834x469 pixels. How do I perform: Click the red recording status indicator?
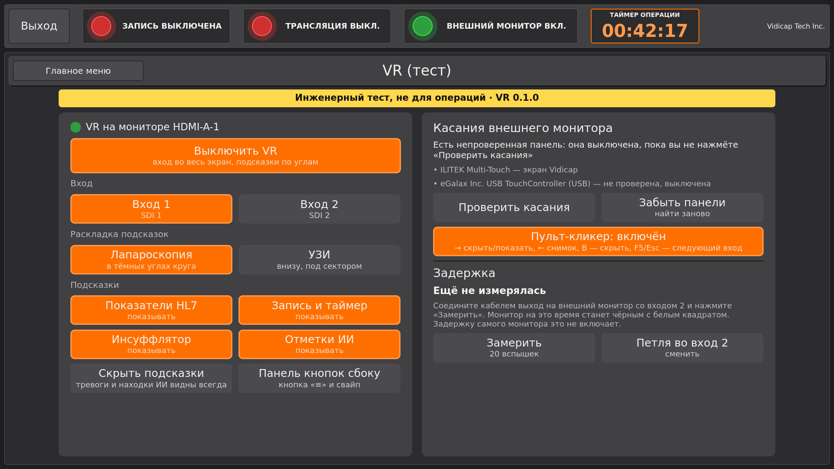[101, 26]
